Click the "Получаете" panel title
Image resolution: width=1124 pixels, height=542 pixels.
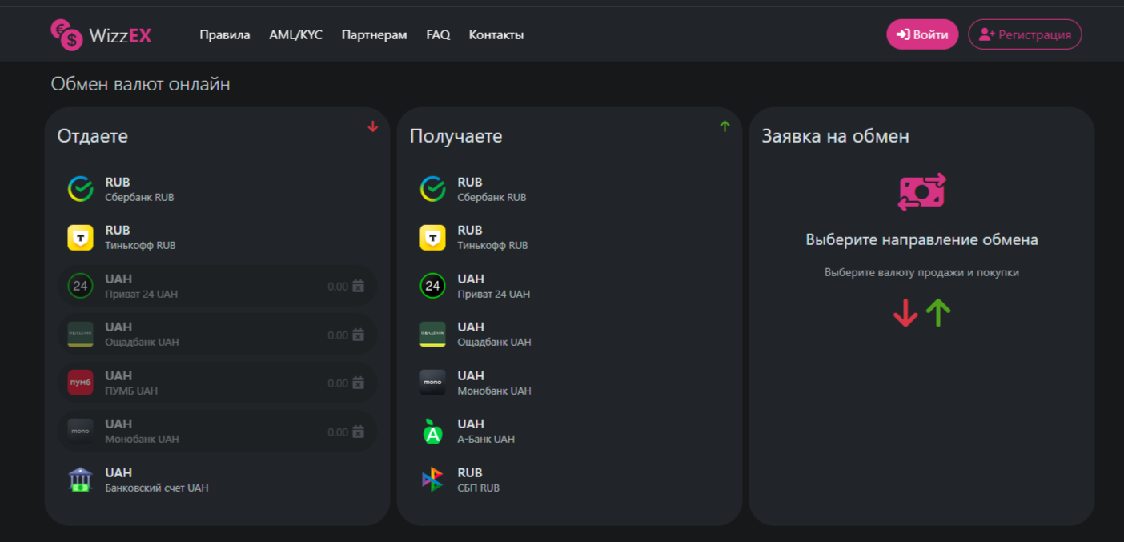point(456,136)
